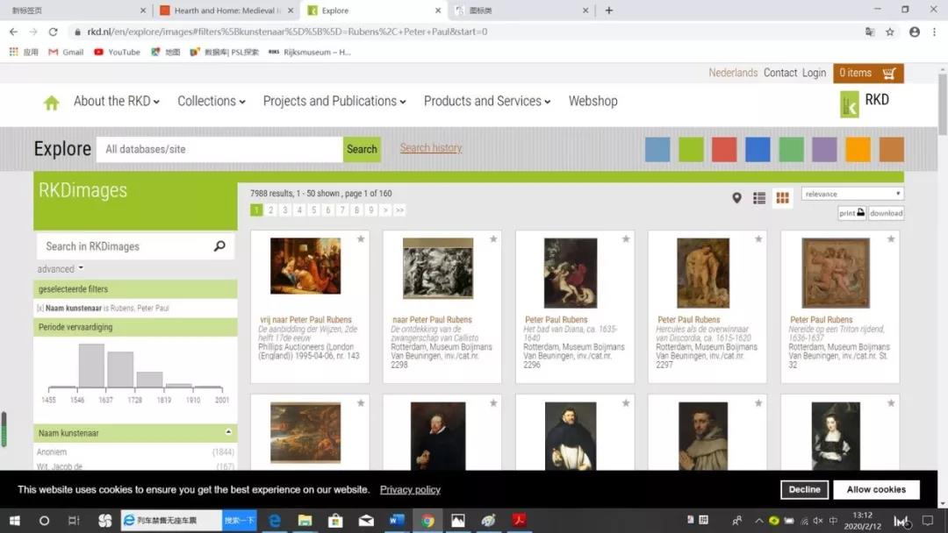948x533 pixels.
Task: Favorite the 'De aanbidding der Wijzen' result star
Action: (360, 239)
